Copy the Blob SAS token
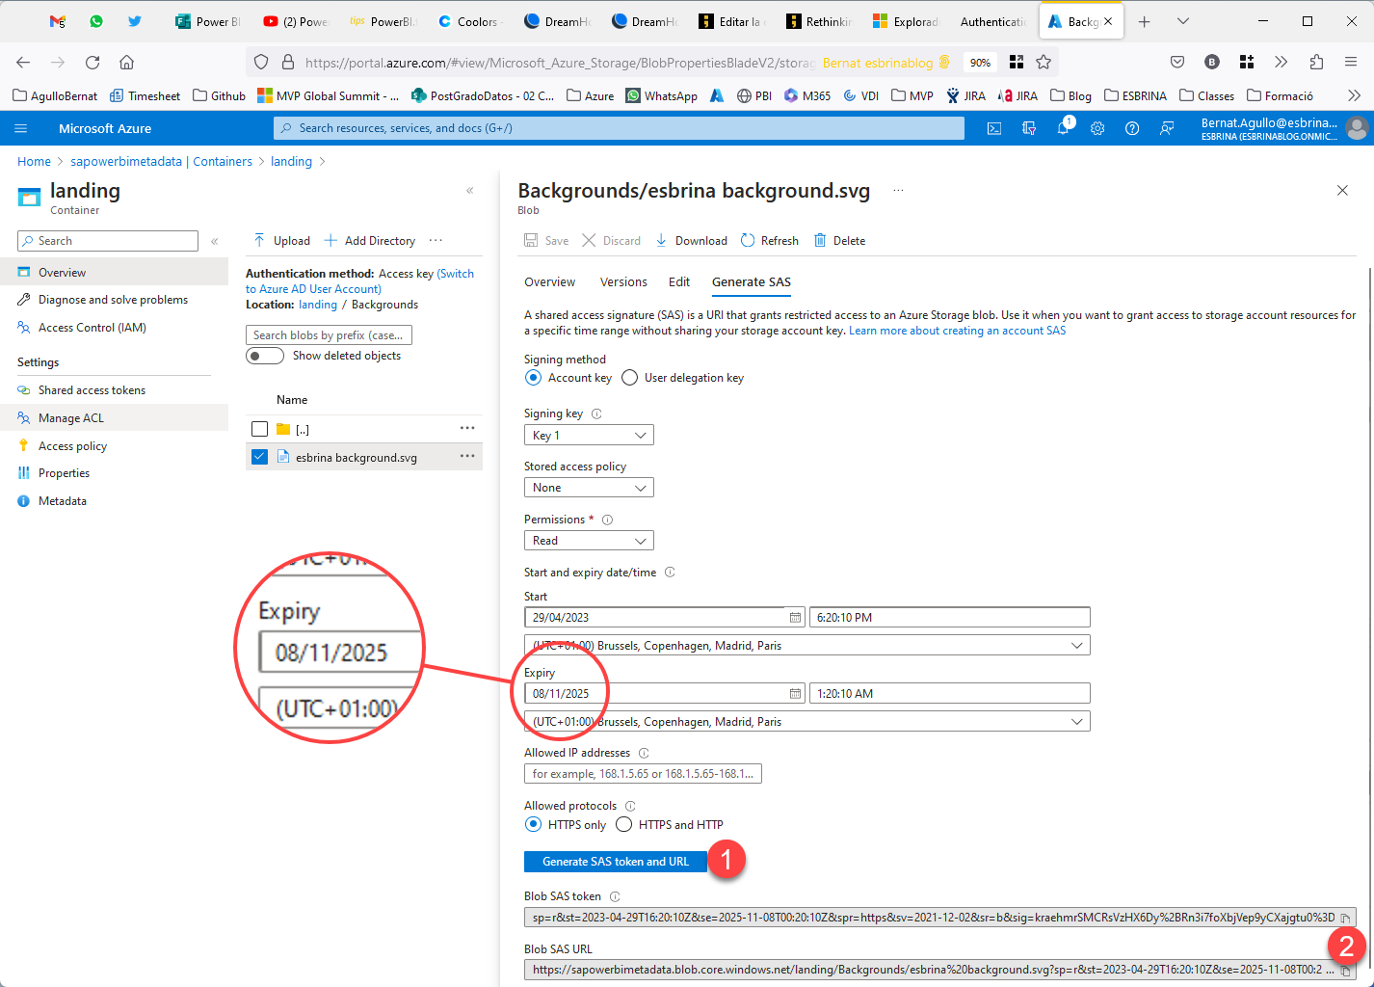 1345,918
